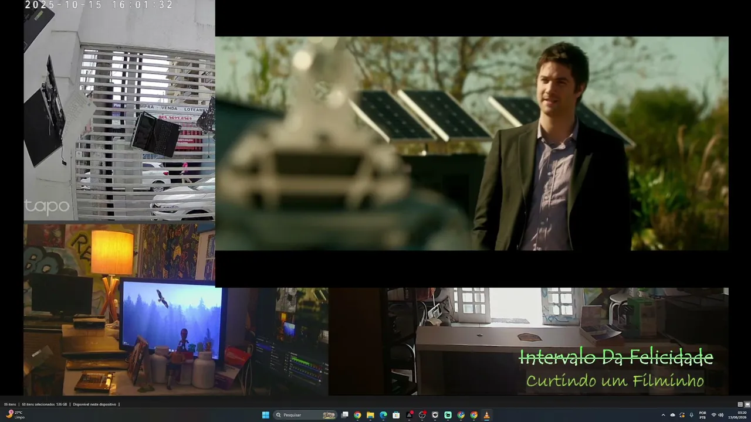
Task: Click the microphone tray icon
Action: point(691,415)
